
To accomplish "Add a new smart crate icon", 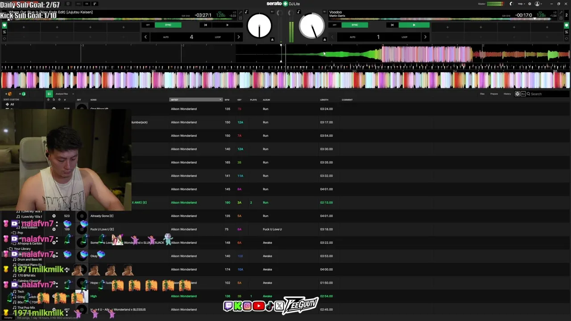I will click(22, 94).
